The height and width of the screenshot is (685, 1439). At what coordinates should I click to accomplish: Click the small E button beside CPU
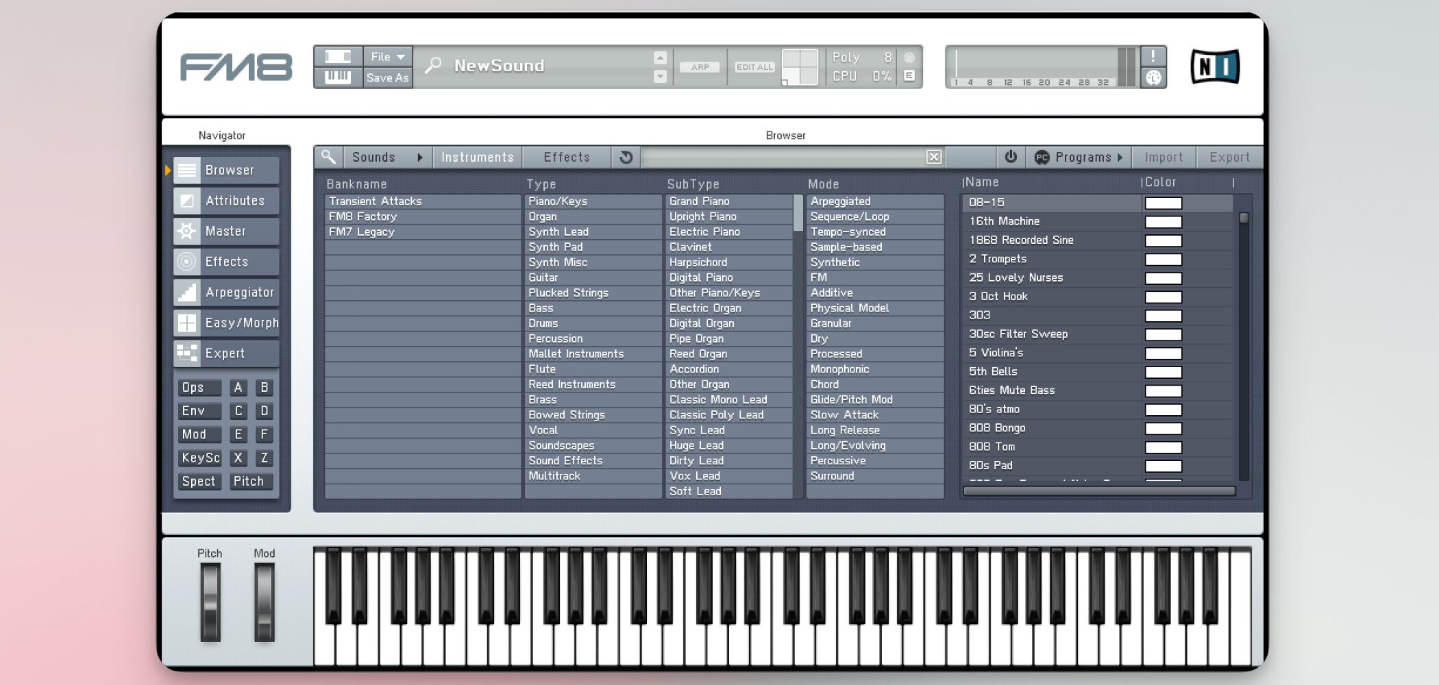click(x=909, y=76)
